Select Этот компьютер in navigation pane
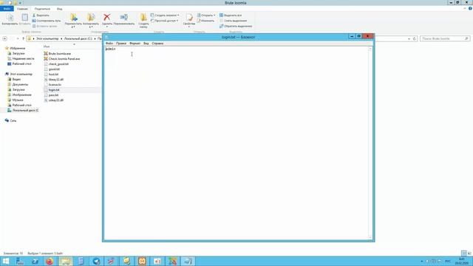Viewport: 473px width, 266px height. click(18, 74)
